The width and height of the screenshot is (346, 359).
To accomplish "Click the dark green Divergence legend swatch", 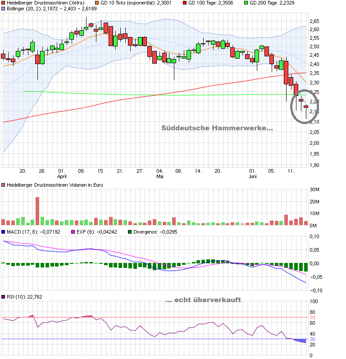I will pos(130,232).
